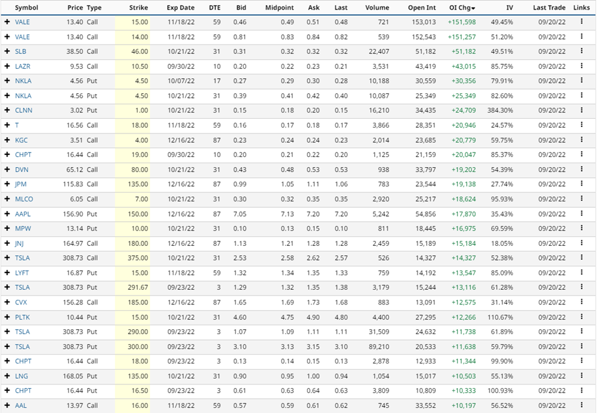
Task: Click the 384.30% IV value for CLNN
Action: pos(500,111)
